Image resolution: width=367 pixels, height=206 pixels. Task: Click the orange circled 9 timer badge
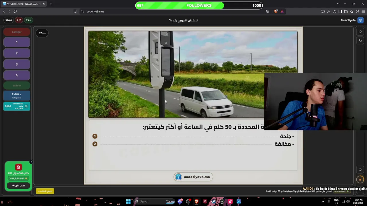pyautogui.click(x=360, y=180)
